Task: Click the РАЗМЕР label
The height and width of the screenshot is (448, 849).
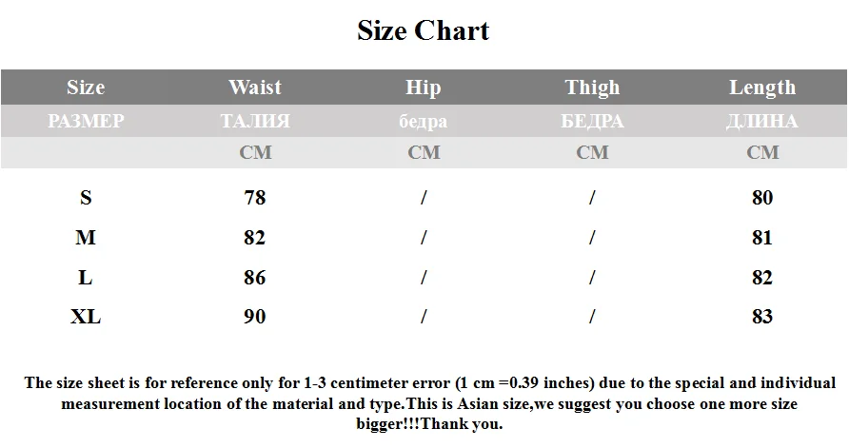Action: (86, 121)
